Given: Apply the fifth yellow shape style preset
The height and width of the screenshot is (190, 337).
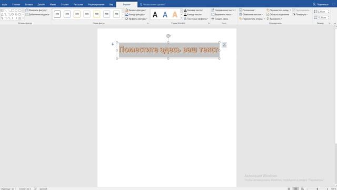Looking at the screenshot, I should pos(97,14).
